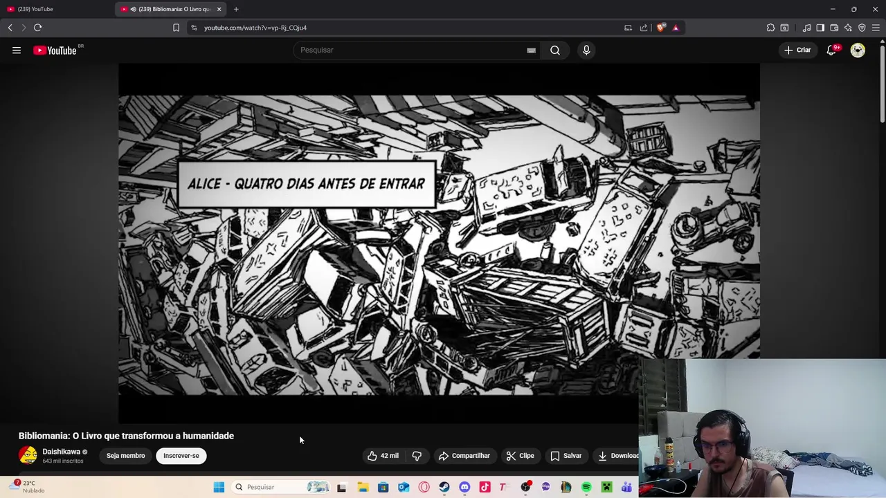886x498 pixels.
Task: Toggle the browser sidebar panel
Action: coord(820,28)
